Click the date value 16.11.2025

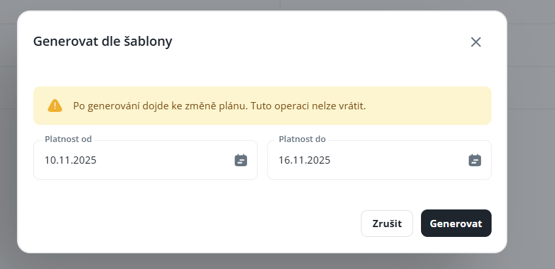[304, 160]
